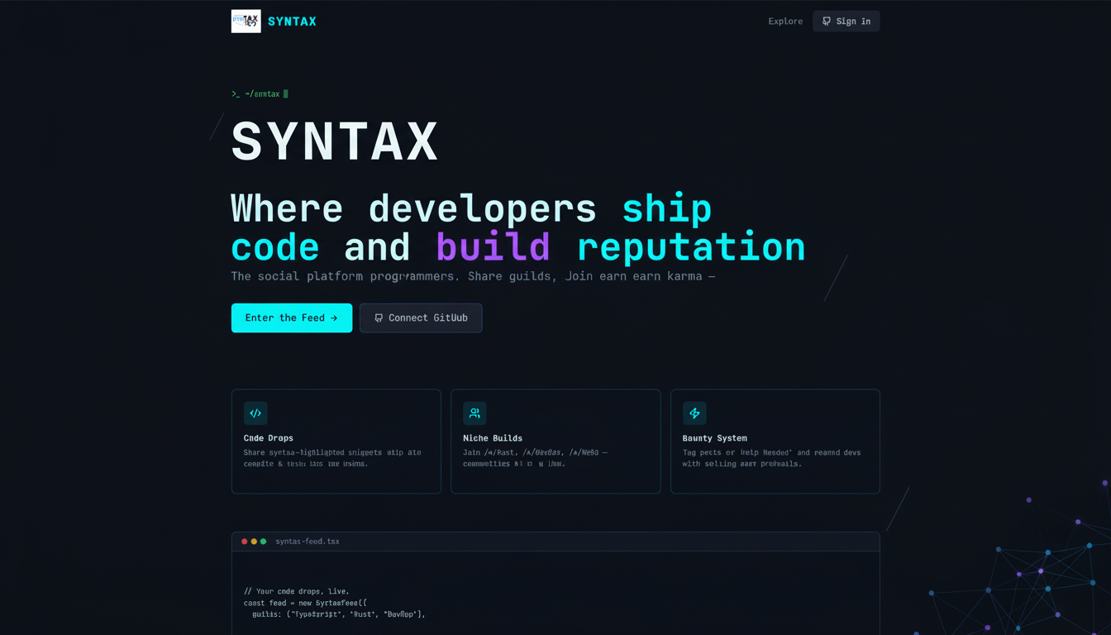Click the terminal prompt icon above the SYNTAX heading

[236, 93]
